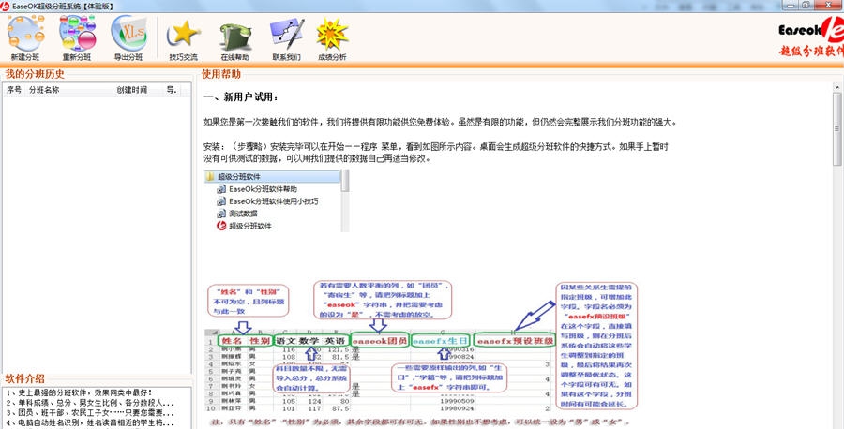Open the 重新分班 tool

pos(77,37)
